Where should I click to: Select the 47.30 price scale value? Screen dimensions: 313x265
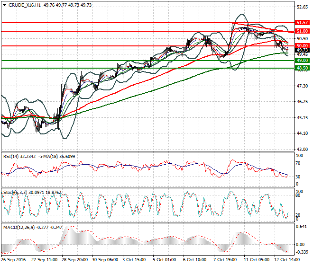pyautogui.click(x=302, y=86)
